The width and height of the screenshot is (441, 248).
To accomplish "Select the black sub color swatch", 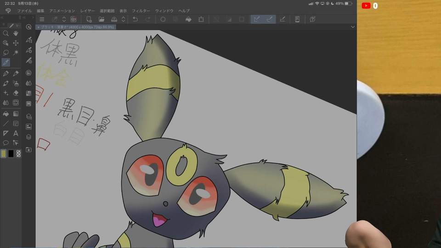I will pyautogui.click(x=11, y=153).
